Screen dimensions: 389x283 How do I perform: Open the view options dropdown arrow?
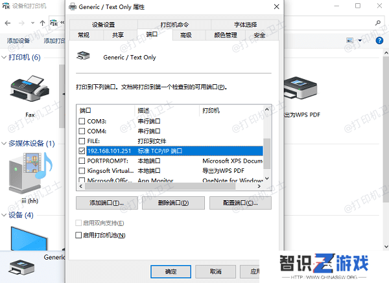pos(360,40)
